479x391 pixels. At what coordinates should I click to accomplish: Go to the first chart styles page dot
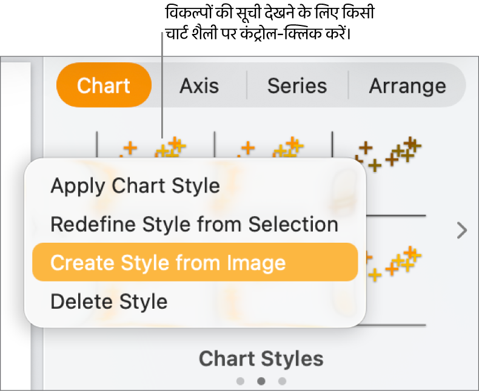pos(241,381)
